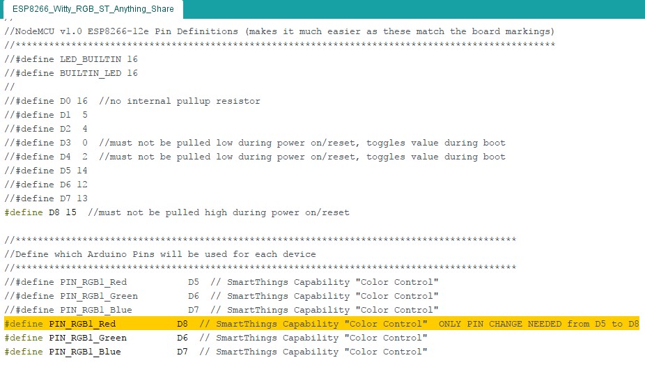Viewport: 645px width, 367px height.
Task: Click the NodeMCU Pin Definitions comment line
Action: click(279, 31)
